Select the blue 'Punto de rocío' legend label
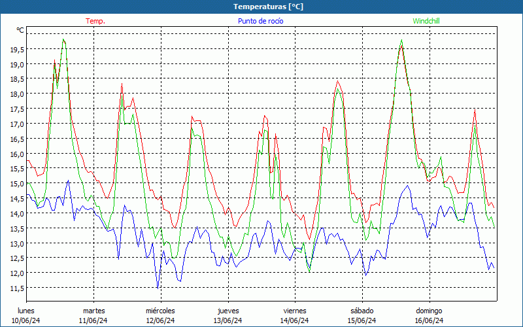 [260, 21]
